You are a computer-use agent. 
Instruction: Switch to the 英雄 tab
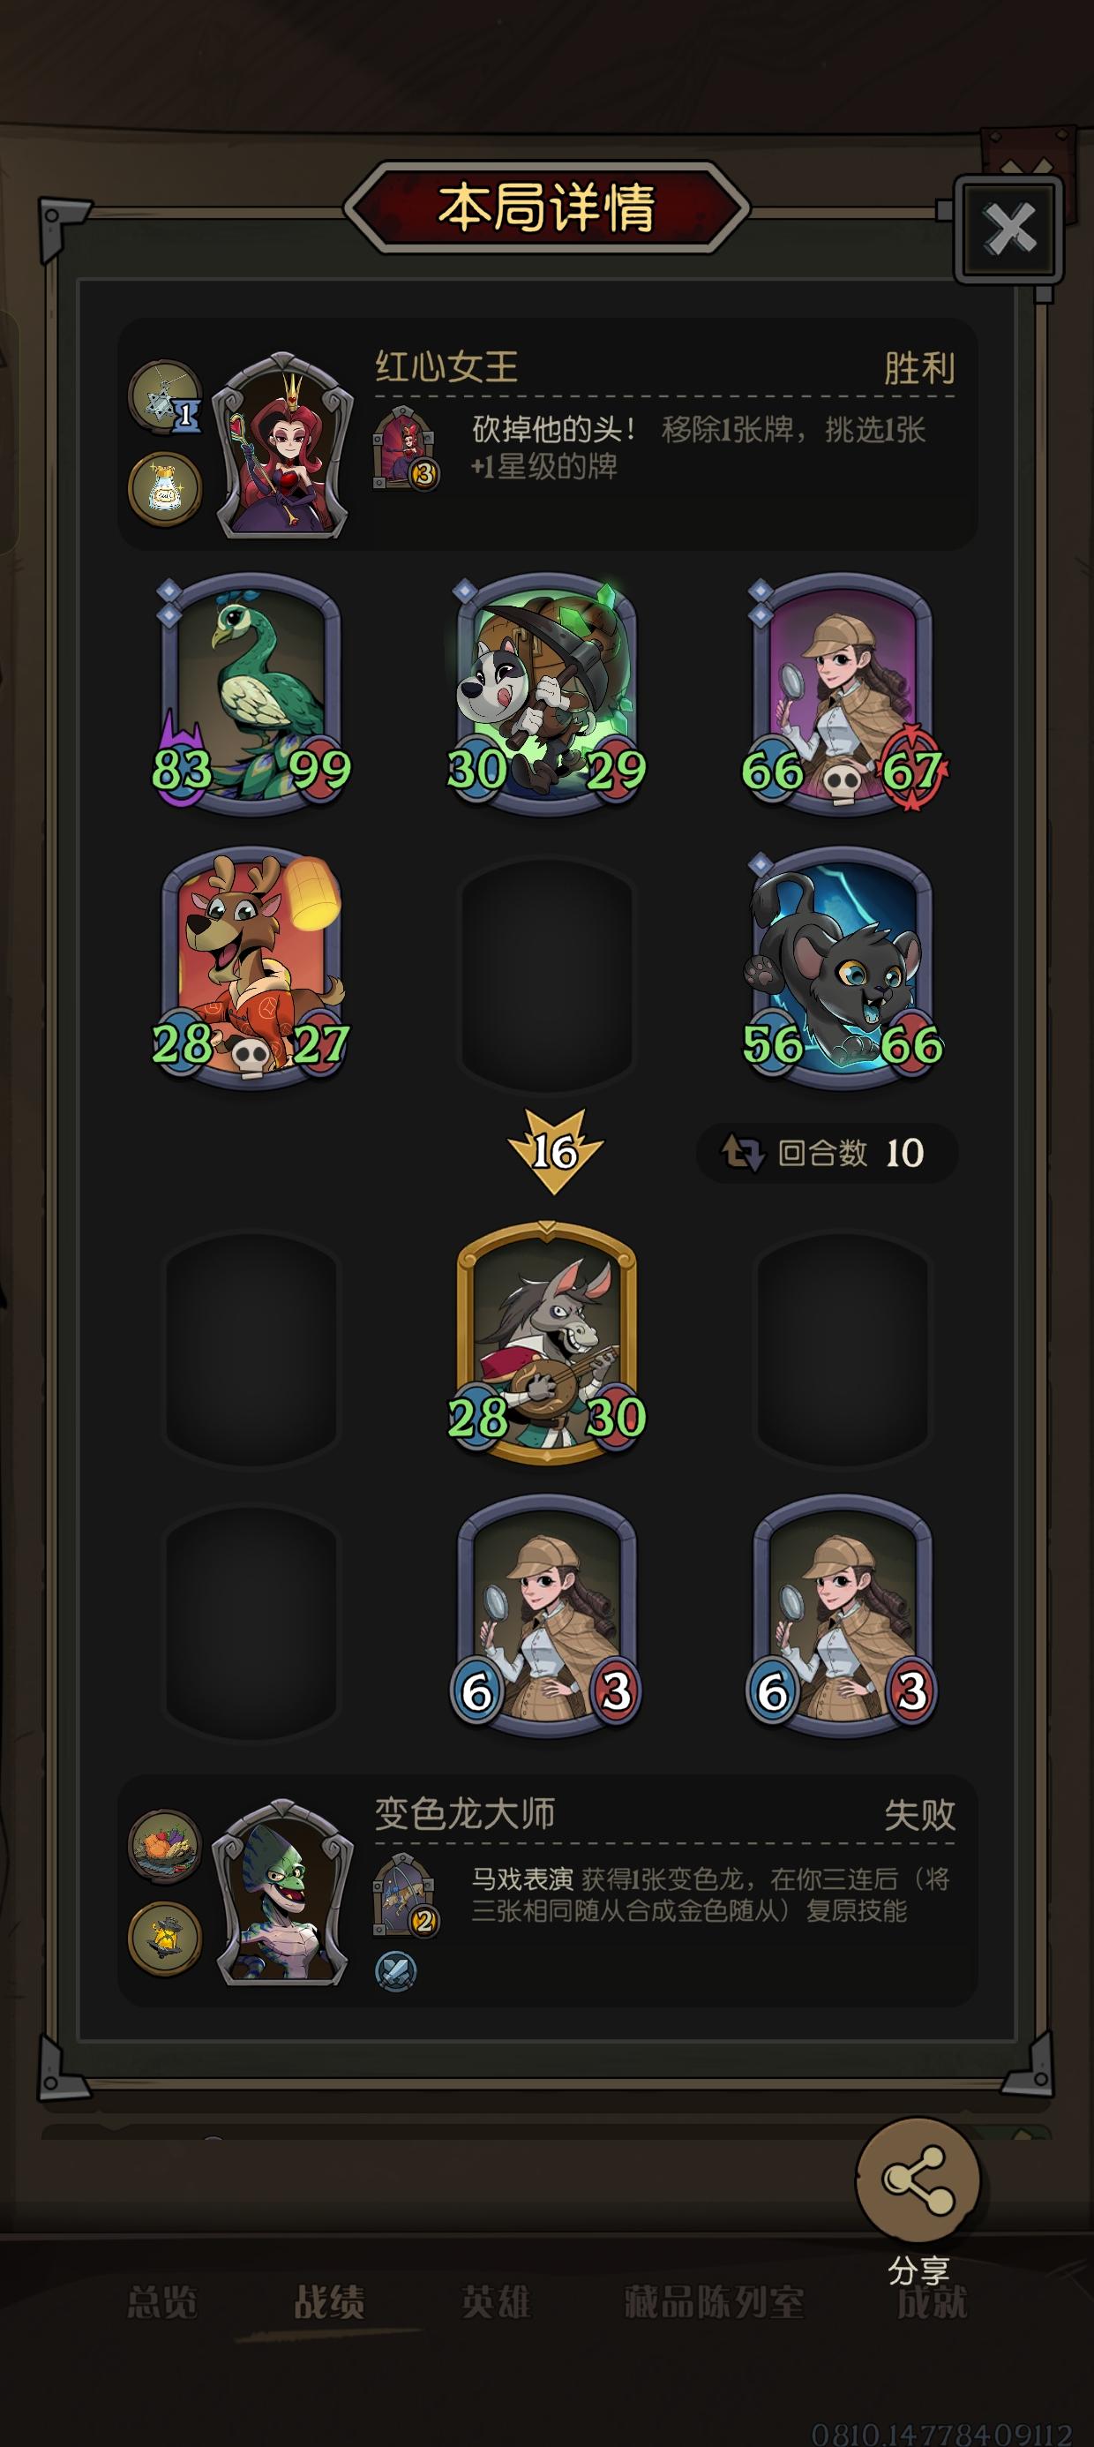[496, 2300]
